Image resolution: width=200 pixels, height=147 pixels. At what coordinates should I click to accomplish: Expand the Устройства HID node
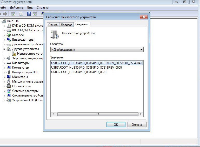(4, 100)
